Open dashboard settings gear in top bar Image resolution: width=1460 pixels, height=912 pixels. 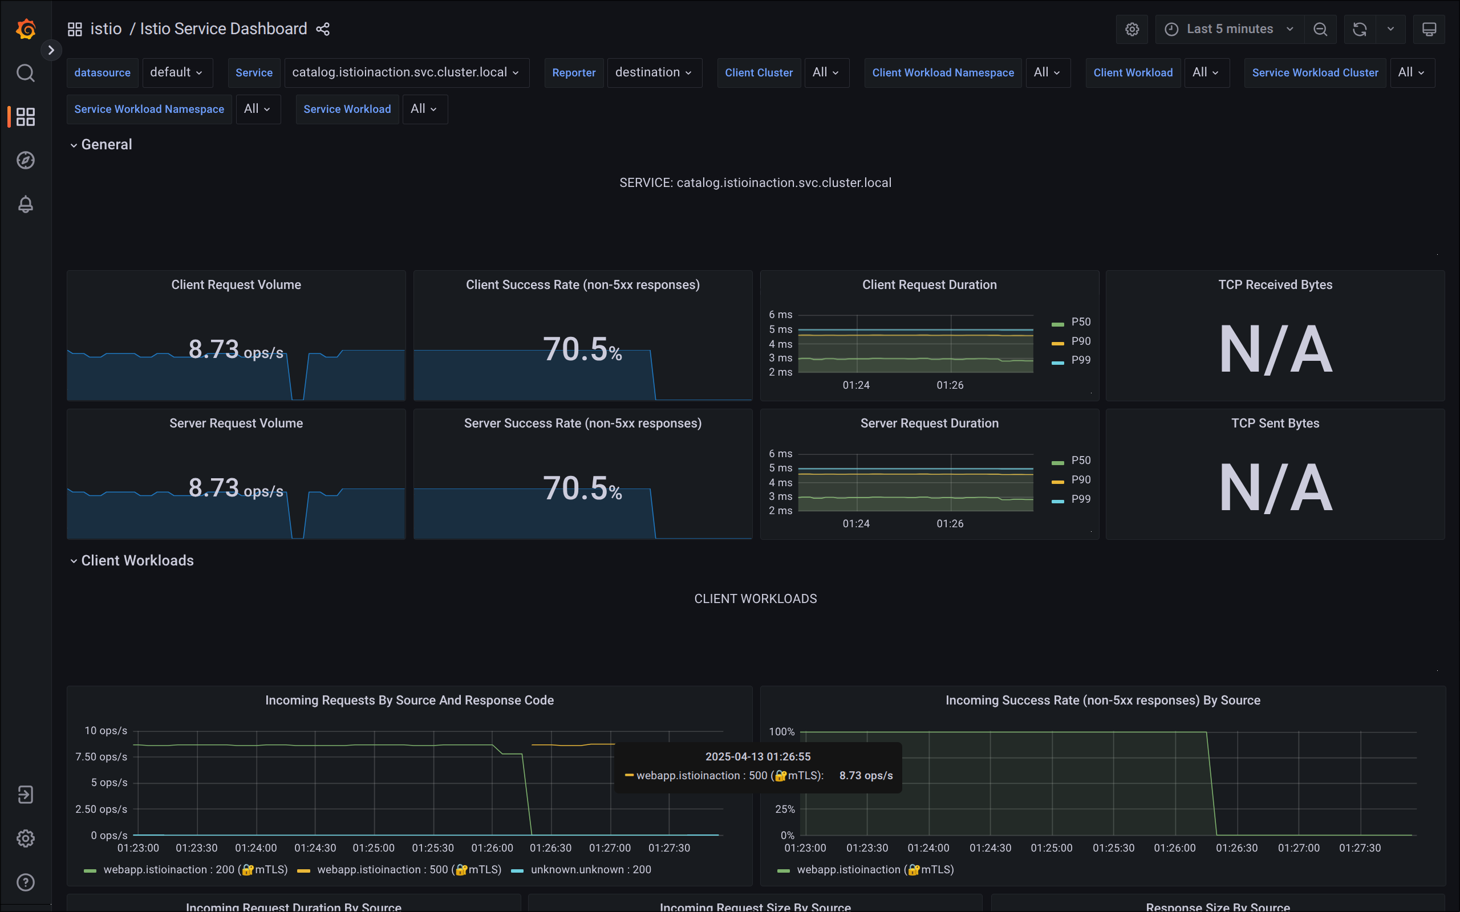click(1132, 29)
